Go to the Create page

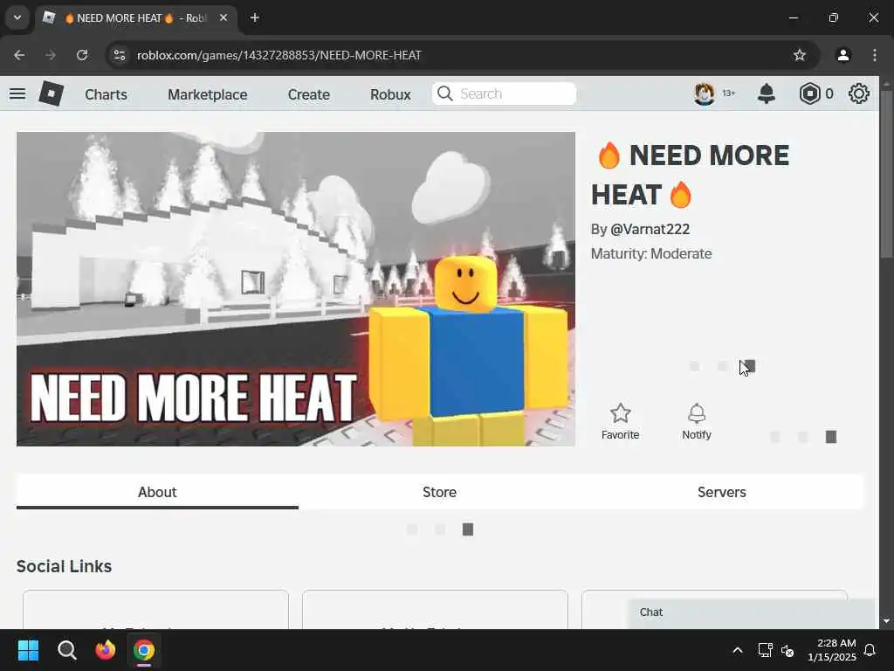pos(308,94)
